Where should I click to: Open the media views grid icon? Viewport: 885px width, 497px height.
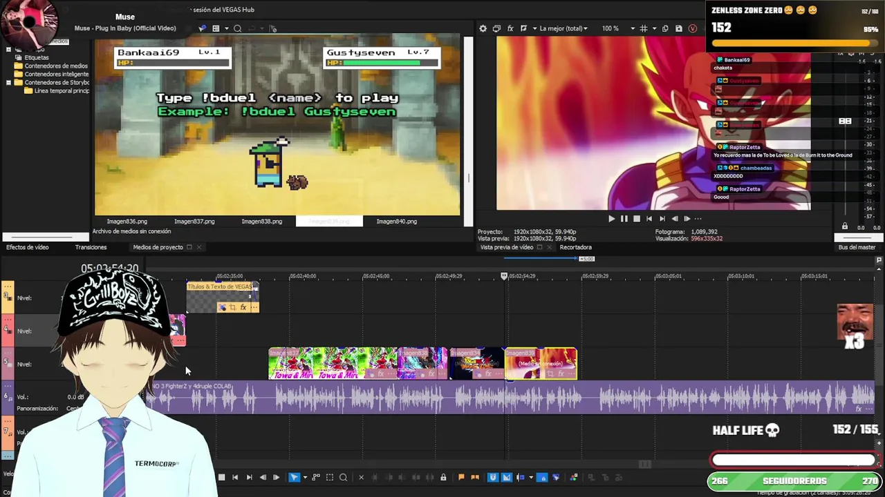(x=216, y=28)
